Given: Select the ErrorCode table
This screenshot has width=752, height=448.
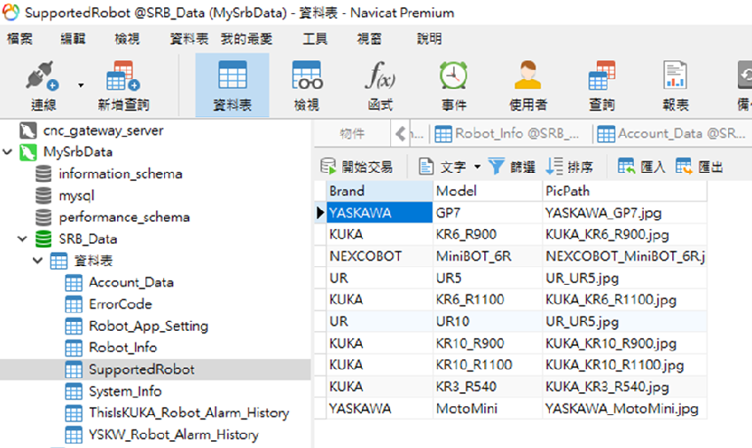Looking at the screenshot, I should tap(120, 304).
